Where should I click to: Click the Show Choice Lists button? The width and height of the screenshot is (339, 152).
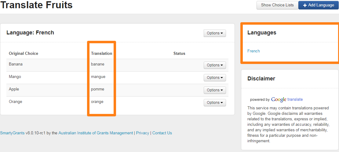click(x=277, y=5)
